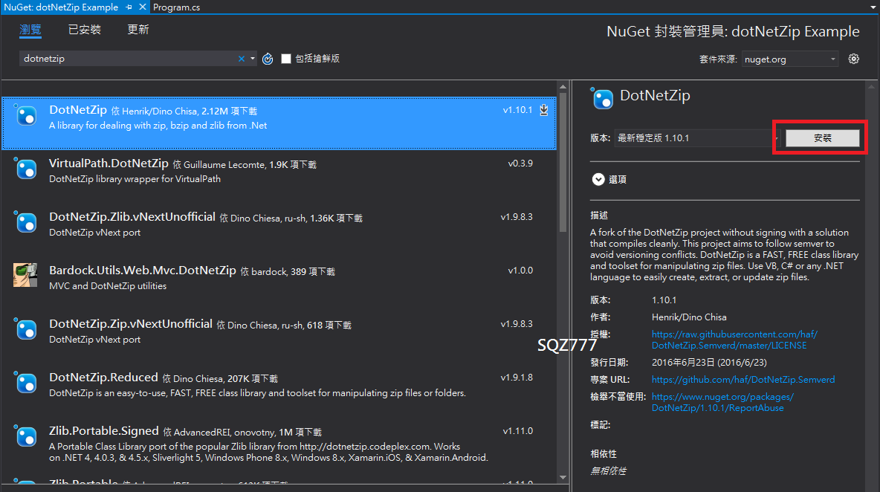
Task: Select the DotNetZip package icon in list
Action: click(x=26, y=115)
